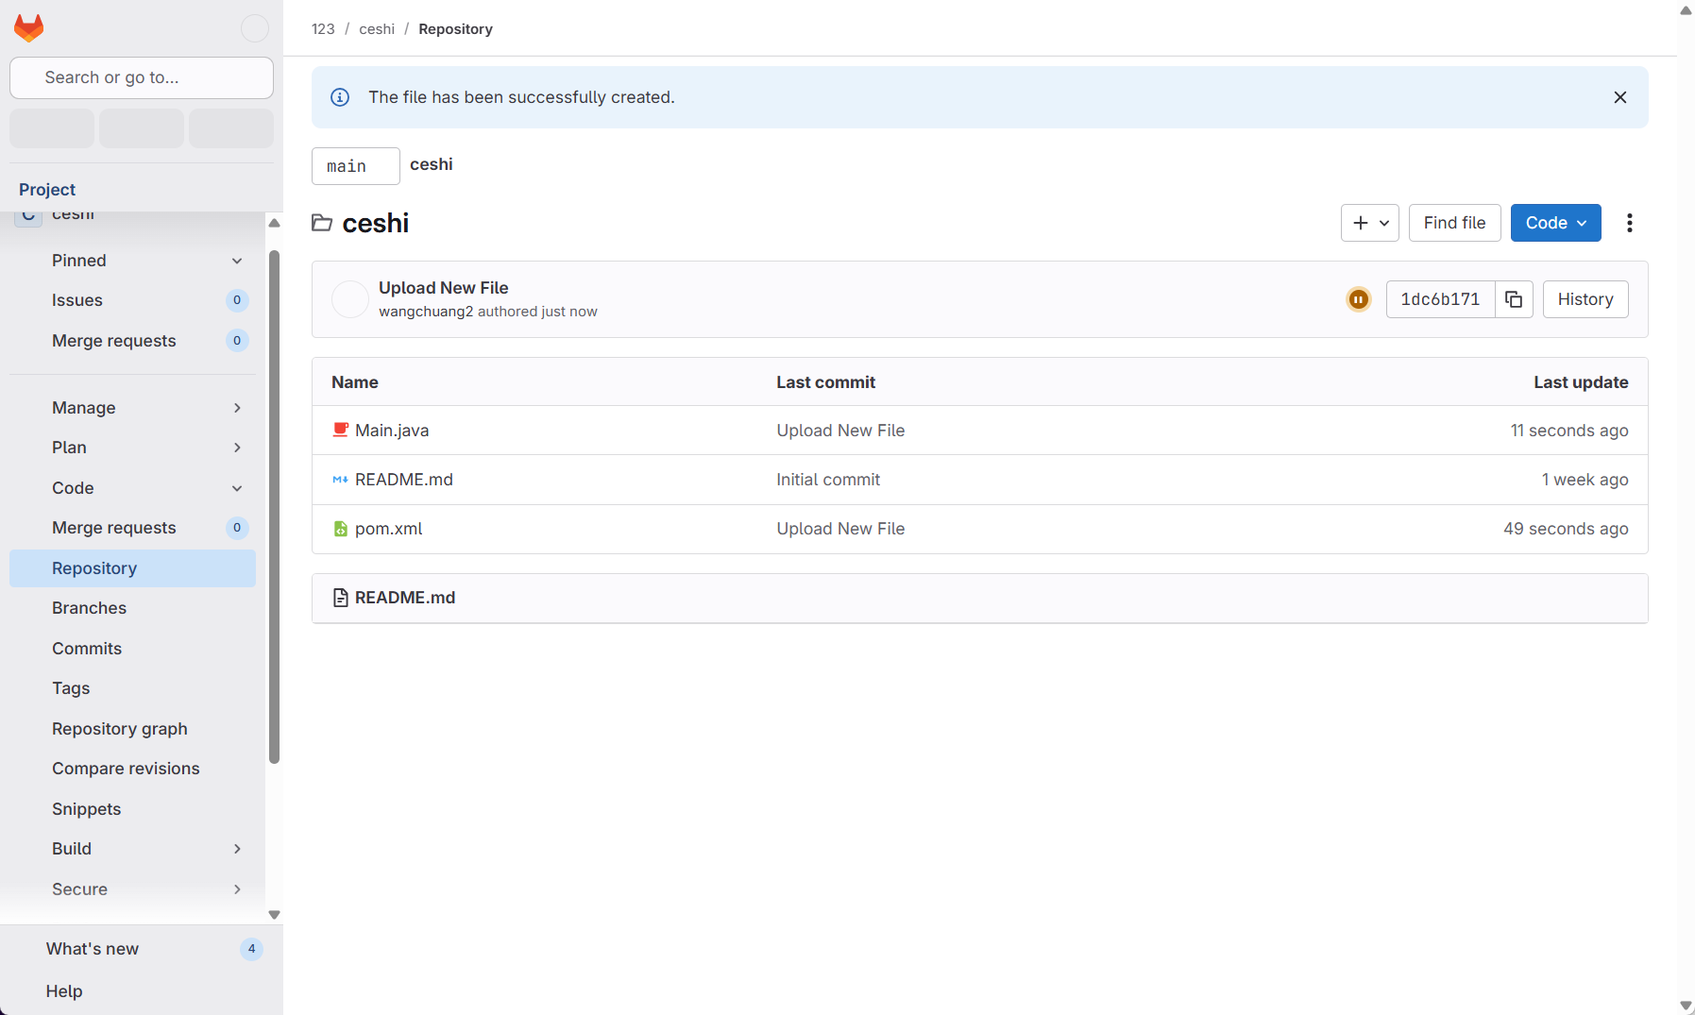Open the Help menu
Image resolution: width=1695 pixels, height=1015 pixels.
(64, 991)
